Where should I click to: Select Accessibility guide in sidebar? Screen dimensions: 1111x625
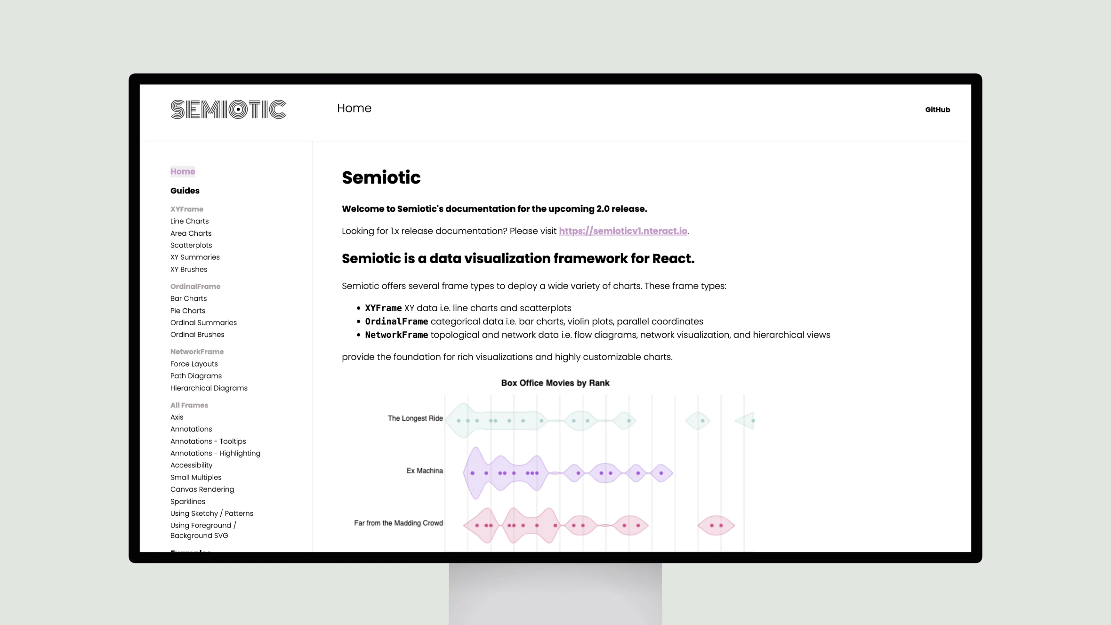point(192,465)
